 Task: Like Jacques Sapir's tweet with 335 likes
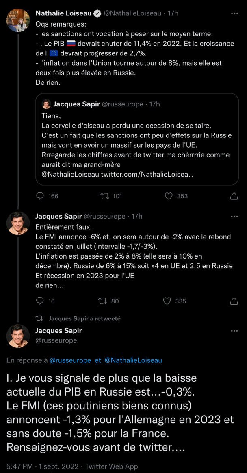pyautogui.click(x=167, y=301)
